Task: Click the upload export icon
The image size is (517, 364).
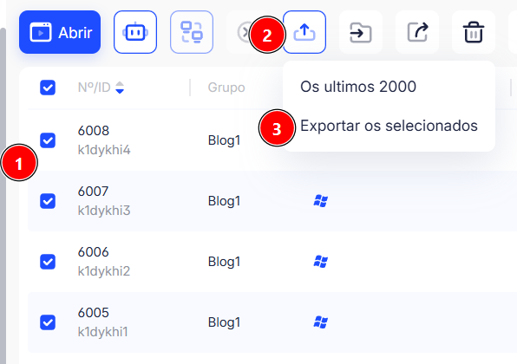Action: 304,32
